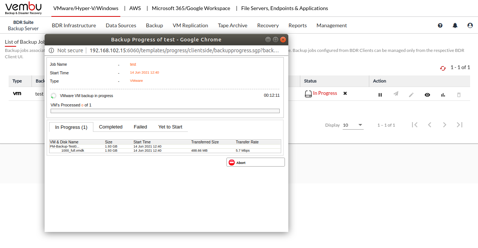
Task: Click the eye icon to view the backup job
Action: point(427,95)
